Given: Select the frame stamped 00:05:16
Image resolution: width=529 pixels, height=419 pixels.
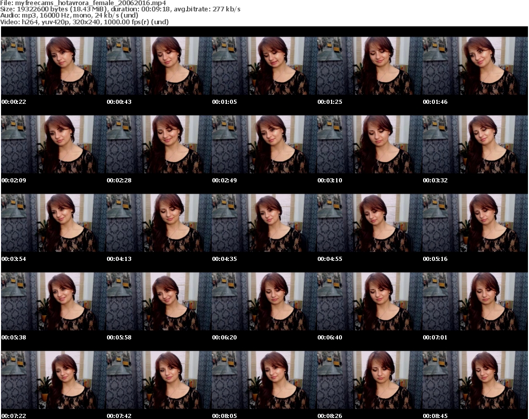Looking at the screenshot, I should (475, 223).
